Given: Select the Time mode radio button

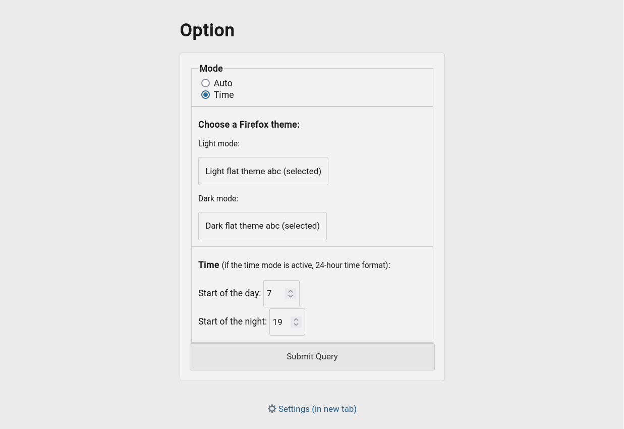Looking at the screenshot, I should coord(205,95).
